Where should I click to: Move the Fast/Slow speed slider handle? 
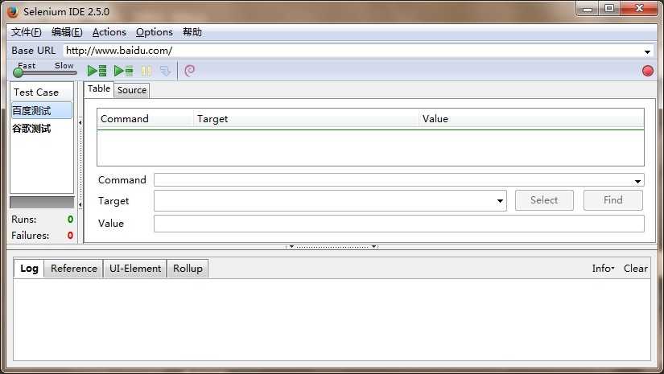[19, 72]
